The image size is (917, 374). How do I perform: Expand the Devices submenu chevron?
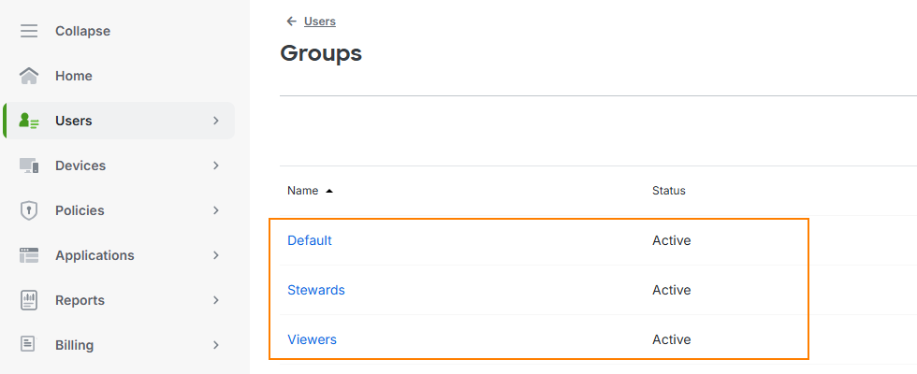pos(216,166)
